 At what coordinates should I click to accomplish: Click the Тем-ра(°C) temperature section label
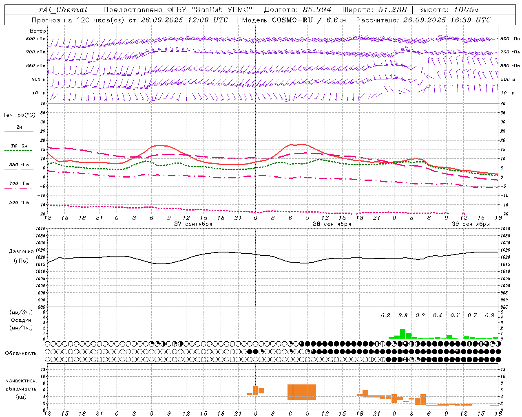[x=19, y=115]
